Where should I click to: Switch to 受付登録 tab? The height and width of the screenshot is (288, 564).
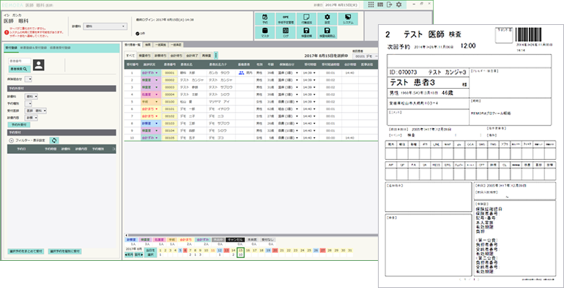12,48
